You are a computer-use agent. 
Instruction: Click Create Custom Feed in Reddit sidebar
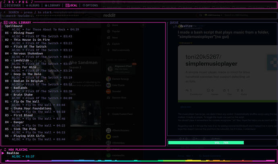(120, 114)
